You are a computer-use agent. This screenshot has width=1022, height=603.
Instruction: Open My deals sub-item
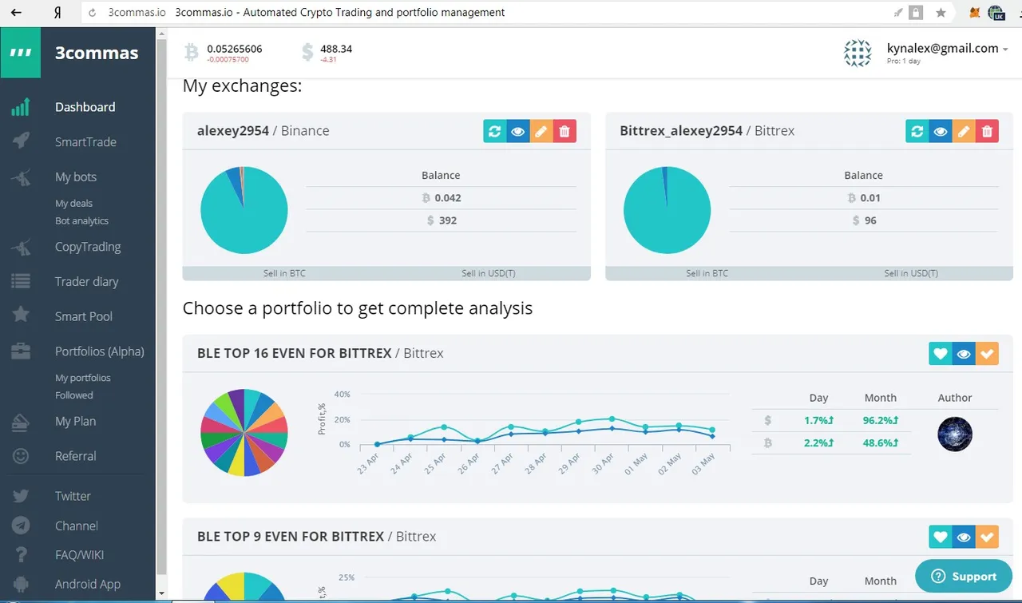(x=73, y=204)
